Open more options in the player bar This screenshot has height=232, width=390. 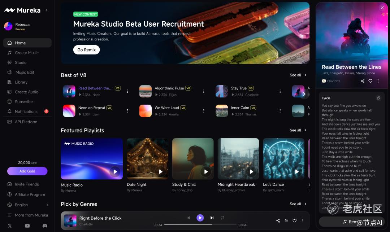(x=303, y=220)
